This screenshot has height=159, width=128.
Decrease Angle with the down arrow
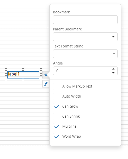click(113, 73)
